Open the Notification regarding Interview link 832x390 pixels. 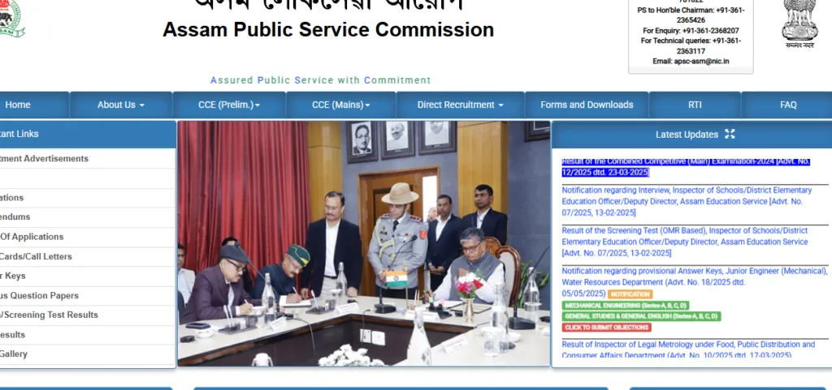coord(687,201)
